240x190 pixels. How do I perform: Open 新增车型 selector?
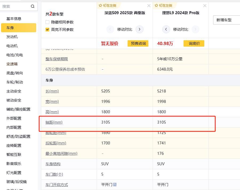click(226, 20)
